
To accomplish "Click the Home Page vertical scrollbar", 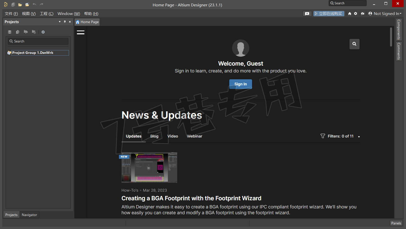I will (x=391, y=37).
